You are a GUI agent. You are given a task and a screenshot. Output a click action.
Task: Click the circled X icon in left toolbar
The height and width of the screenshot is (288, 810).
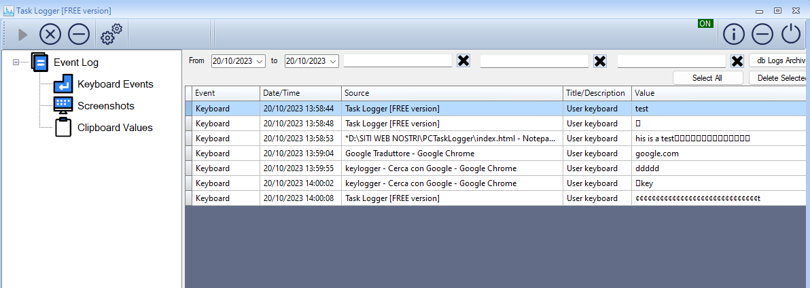50,34
